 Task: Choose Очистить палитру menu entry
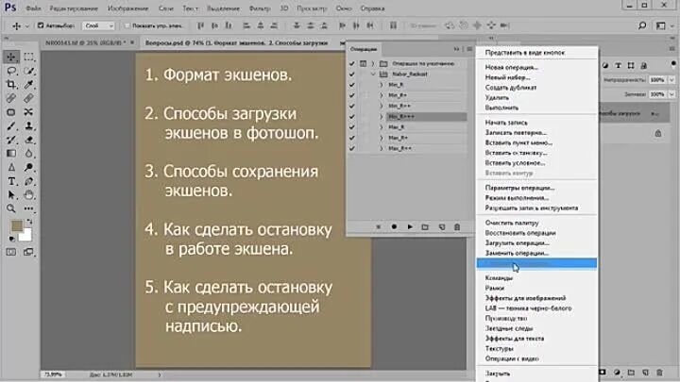pos(512,223)
